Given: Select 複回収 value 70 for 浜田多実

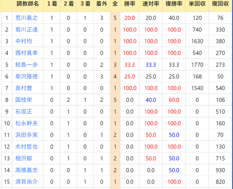Looking at the screenshot, I should [220, 135].
